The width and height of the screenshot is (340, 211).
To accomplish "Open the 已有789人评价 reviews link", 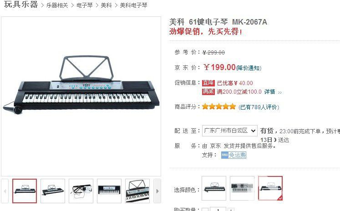I will click(259, 107).
